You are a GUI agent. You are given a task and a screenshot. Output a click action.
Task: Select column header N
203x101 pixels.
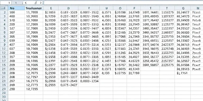click(197, 8)
